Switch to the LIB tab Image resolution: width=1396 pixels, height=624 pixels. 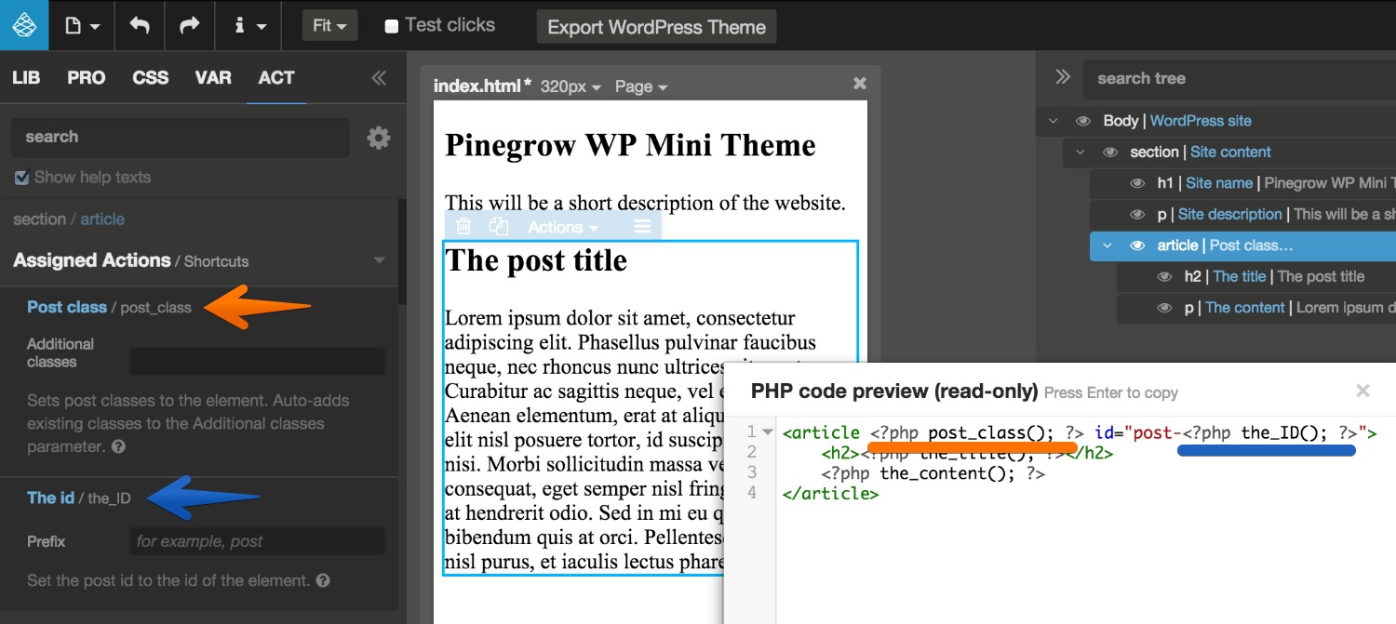click(x=25, y=78)
